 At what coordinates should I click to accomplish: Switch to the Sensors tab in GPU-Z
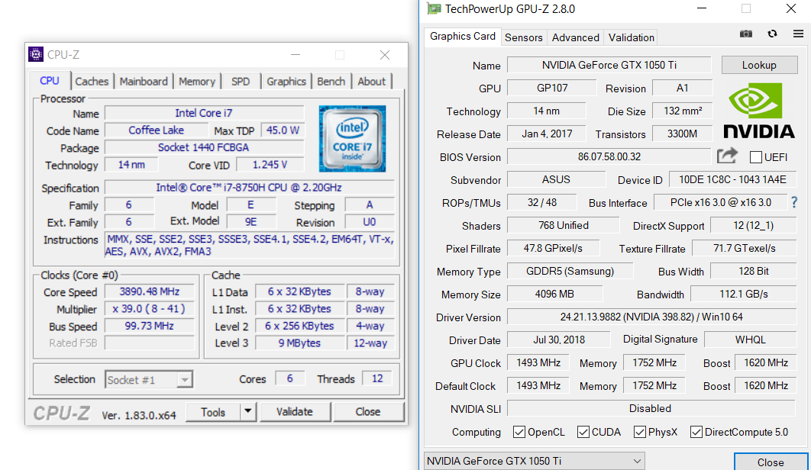[x=523, y=37]
